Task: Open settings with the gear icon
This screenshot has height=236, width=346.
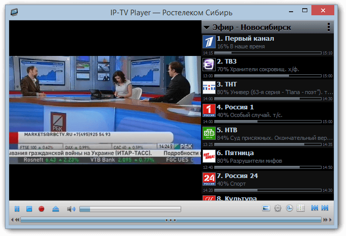Action: (x=278, y=208)
